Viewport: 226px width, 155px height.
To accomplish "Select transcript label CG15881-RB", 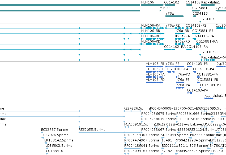I will click(203, 31).
